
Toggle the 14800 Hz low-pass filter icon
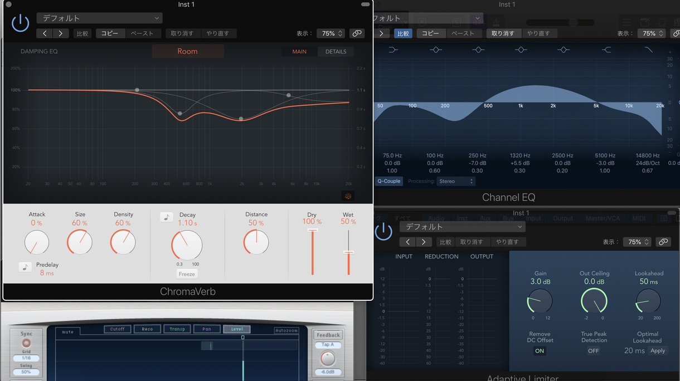(x=648, y=50)
